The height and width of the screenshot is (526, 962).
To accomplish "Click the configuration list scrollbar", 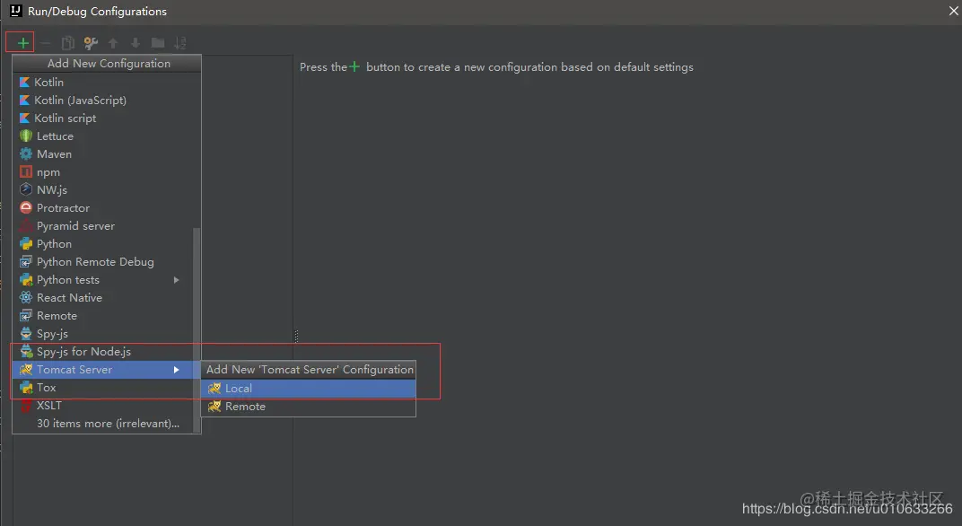I will click(197, 329).
